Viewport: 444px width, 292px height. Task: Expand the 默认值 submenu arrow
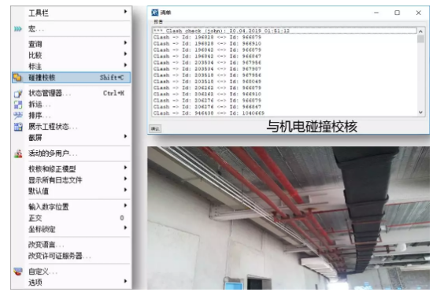tap(125, 190)
